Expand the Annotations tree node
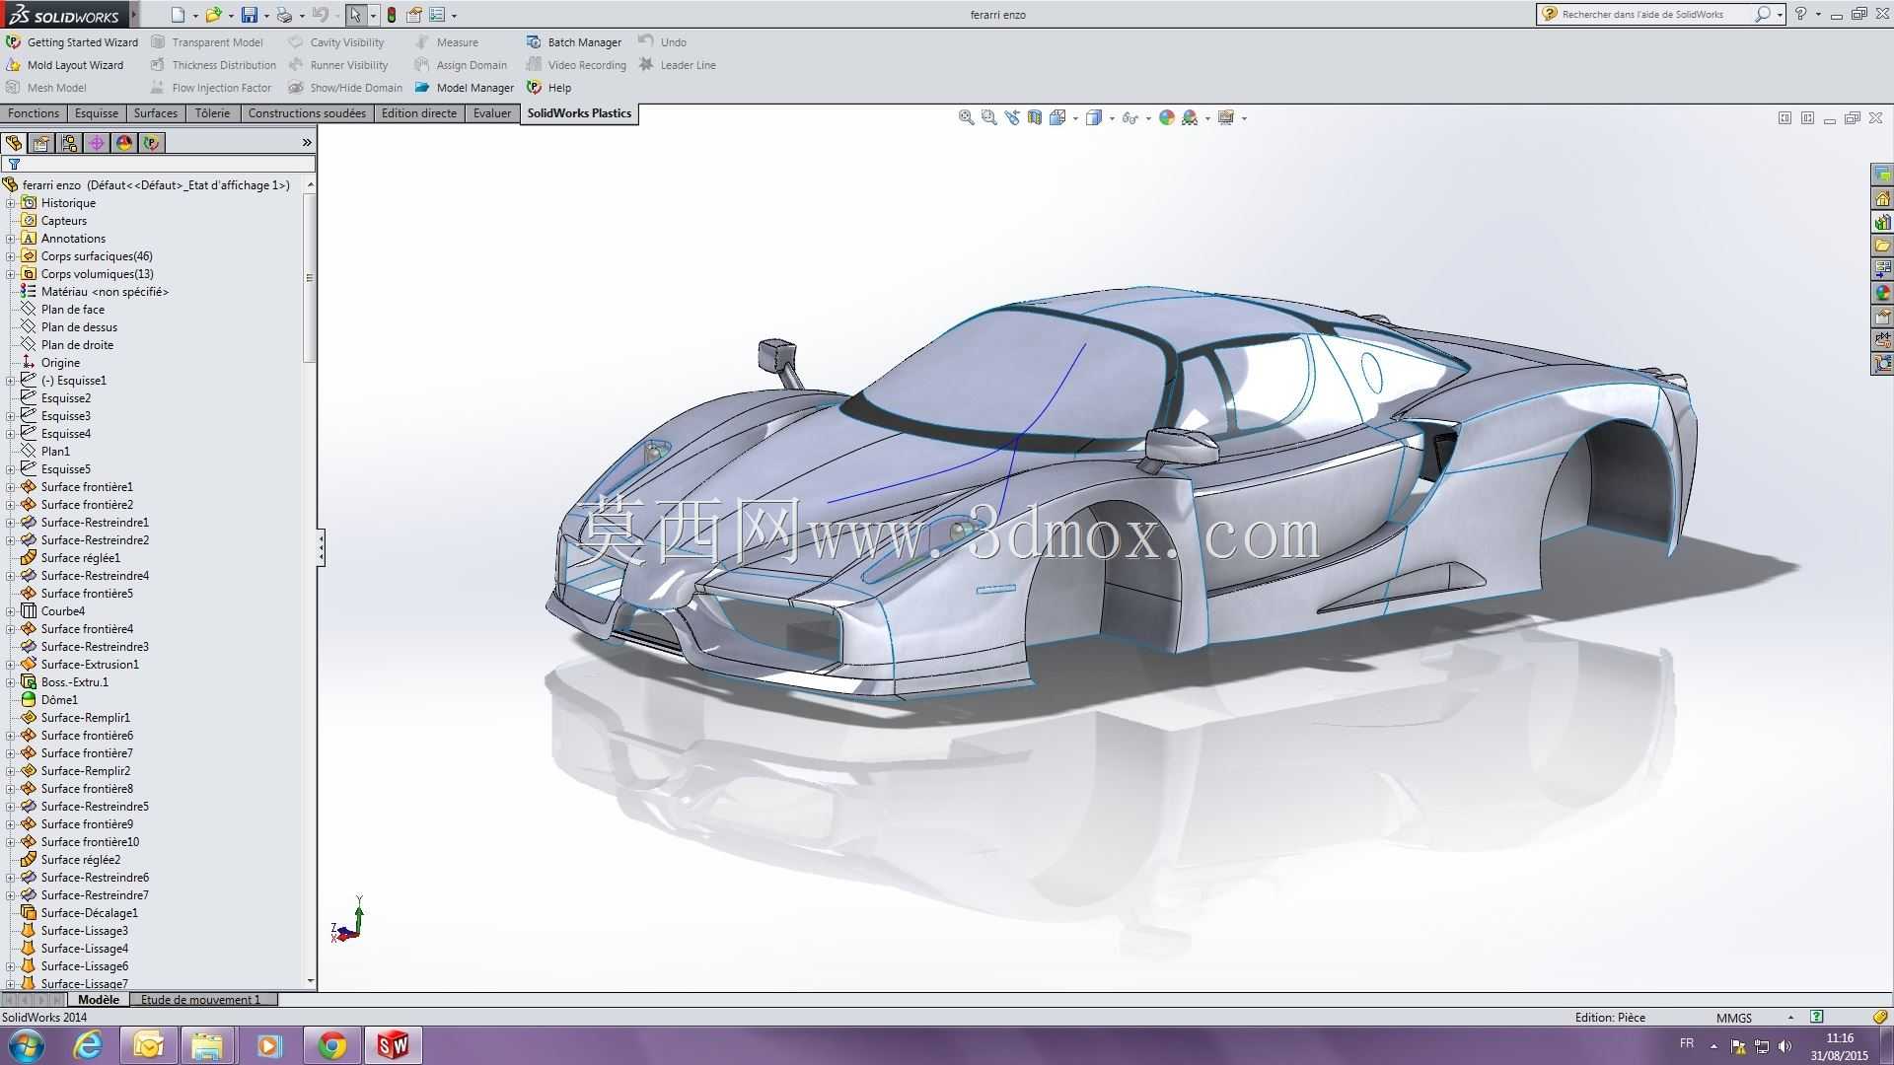 pyautogui.click(x=11, y=239)
